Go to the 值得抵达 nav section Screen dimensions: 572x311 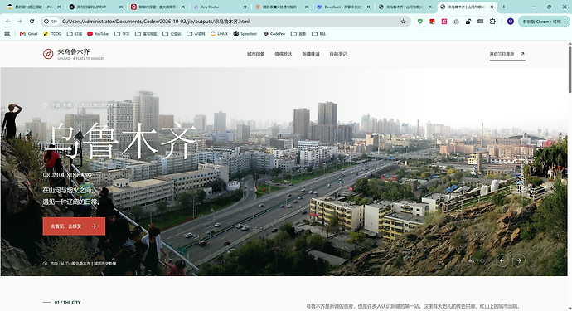coord(283,54)
